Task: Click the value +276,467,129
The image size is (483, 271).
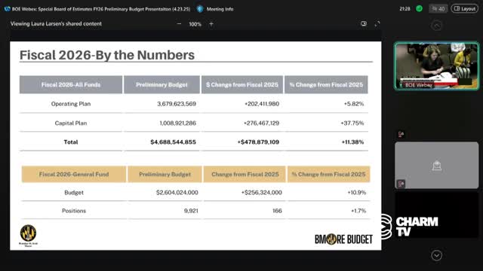Action: click(261, 123)
